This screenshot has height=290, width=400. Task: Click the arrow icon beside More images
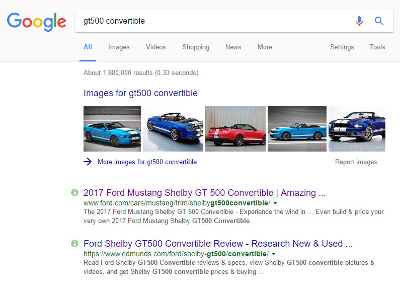(x=88, y=162)
